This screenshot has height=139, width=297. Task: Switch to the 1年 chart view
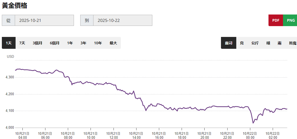pos(70,43)
